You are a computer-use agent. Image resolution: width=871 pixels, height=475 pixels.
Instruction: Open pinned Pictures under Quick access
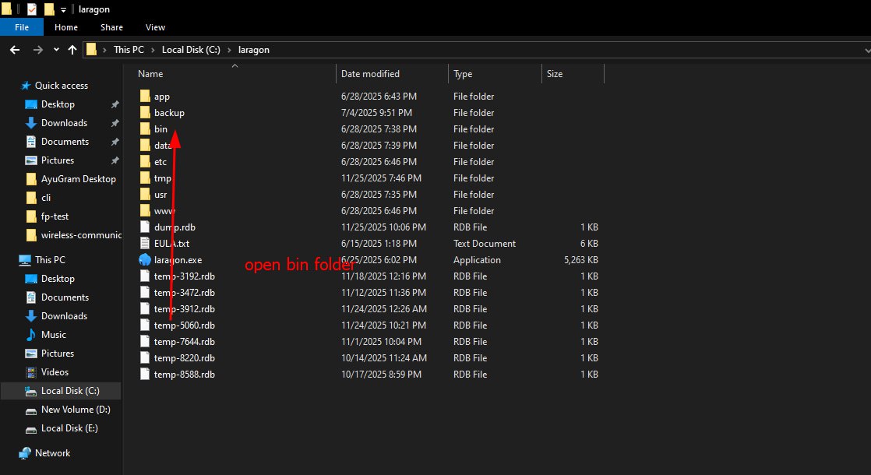click(57, 160)
